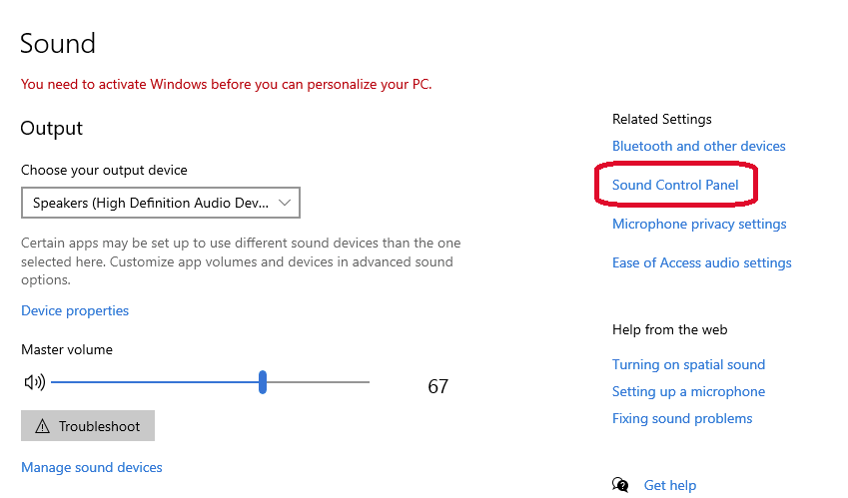Go to Bluetooth and other devices settings

(x=699, y=146)
